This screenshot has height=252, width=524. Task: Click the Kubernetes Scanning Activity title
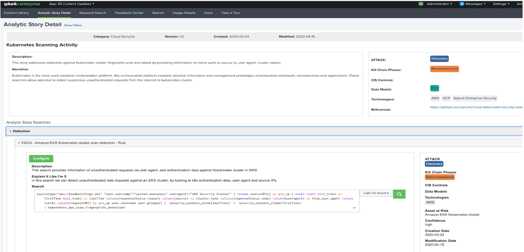pyautogui.click(x=42, y=45)
